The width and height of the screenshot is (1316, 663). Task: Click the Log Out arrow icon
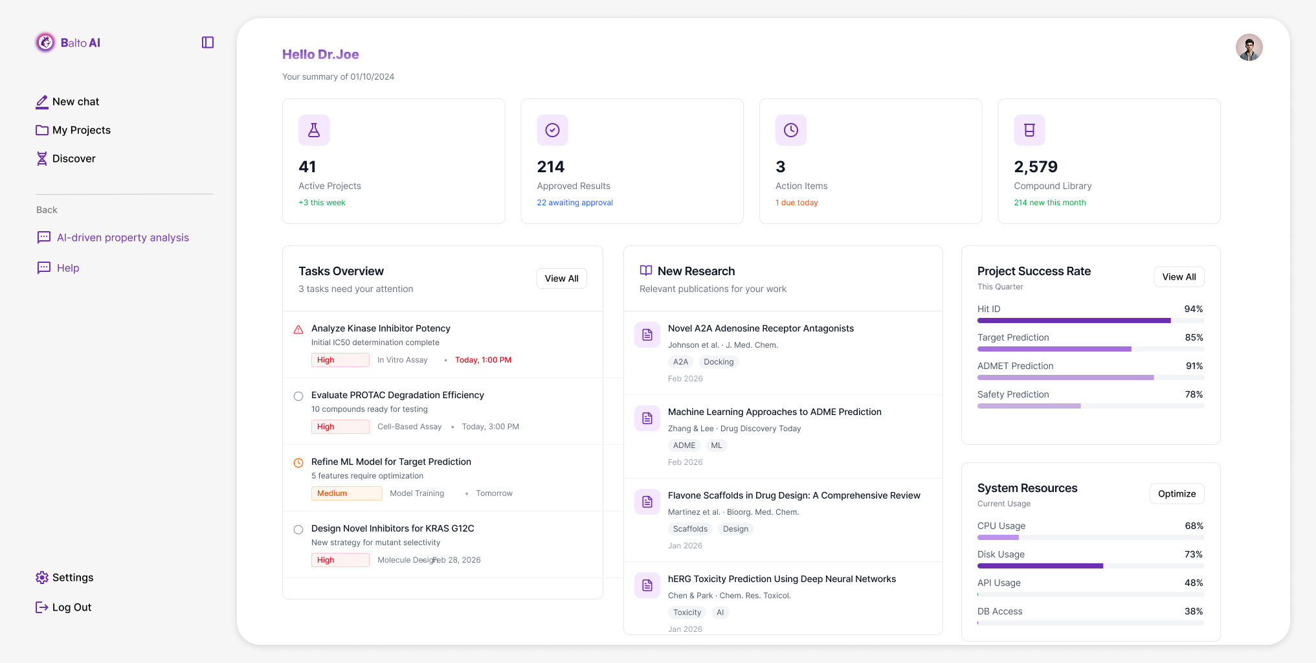(42, 607)
